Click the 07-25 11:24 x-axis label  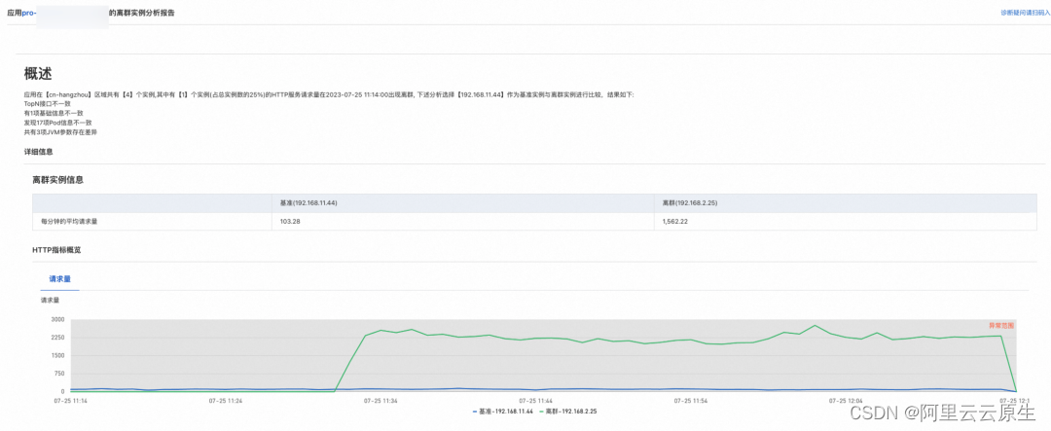[x=225, y=400]
